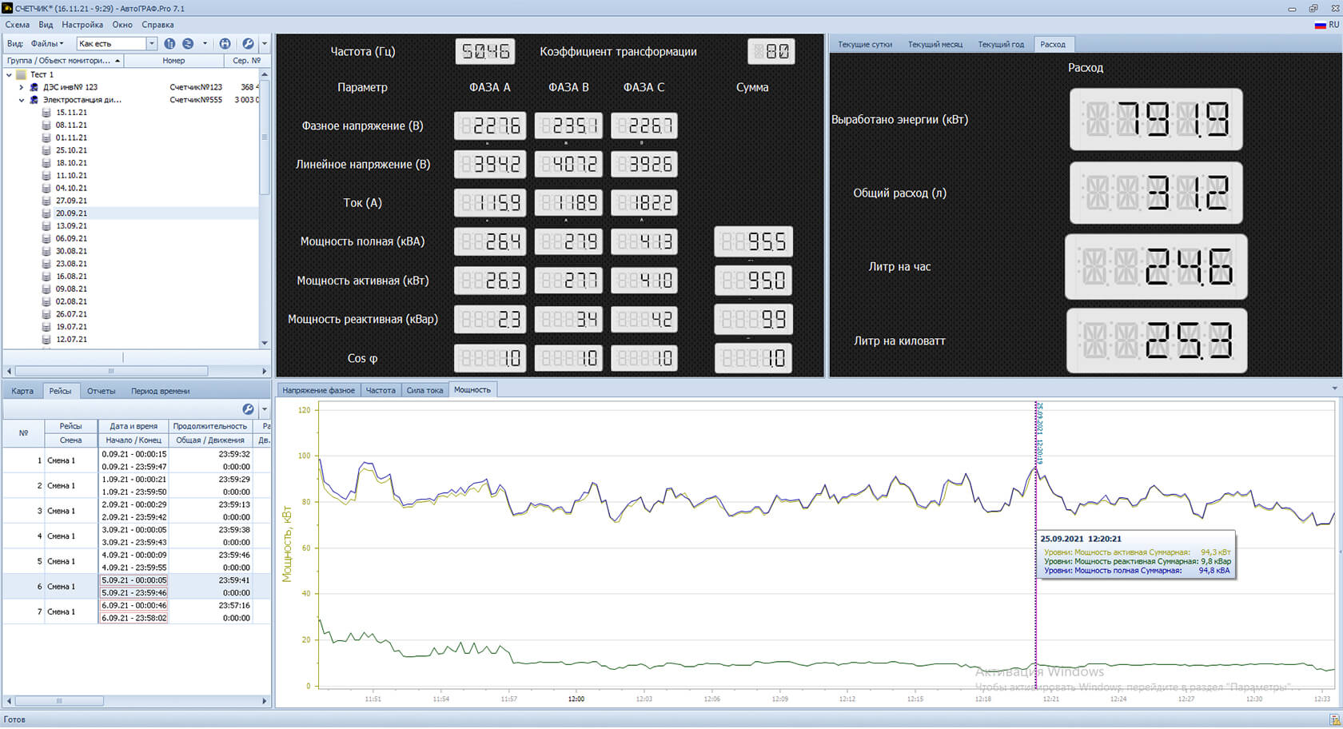Click the status bar icon at bottom right
Image resolution: width=1343 pixels, height=729 pixels.
coord(1334,720)
